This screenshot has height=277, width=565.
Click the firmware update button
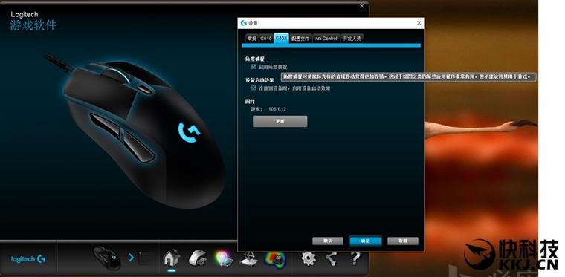tap(280, 121)
